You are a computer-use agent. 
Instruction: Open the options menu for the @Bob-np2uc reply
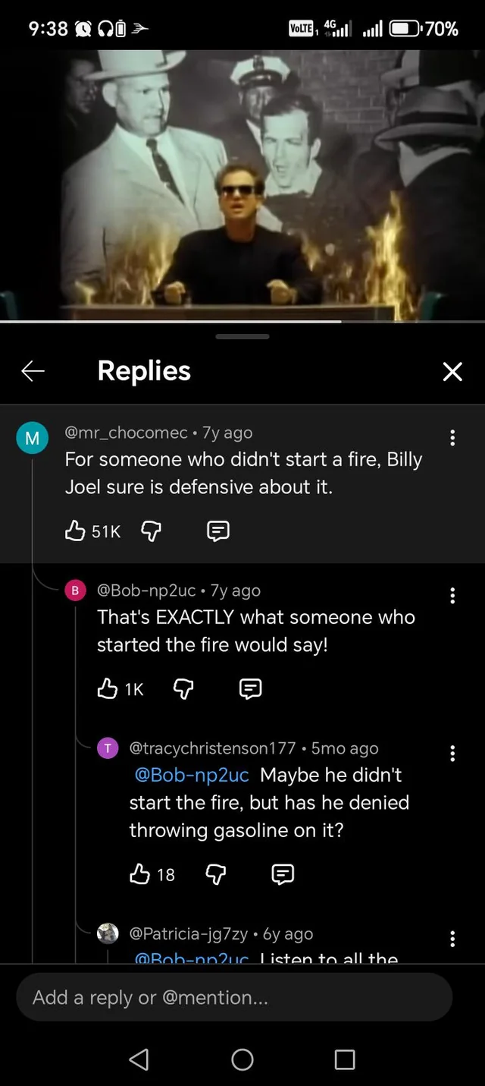tap(452, 596)
